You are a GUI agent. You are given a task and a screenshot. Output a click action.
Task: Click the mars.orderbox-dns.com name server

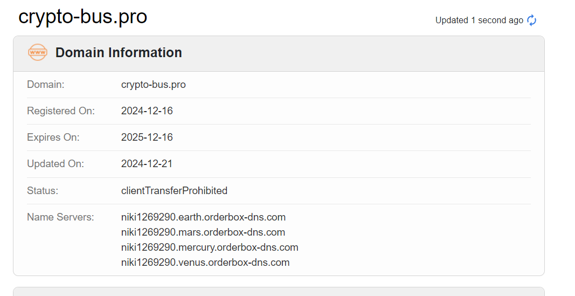click(203, 232)
